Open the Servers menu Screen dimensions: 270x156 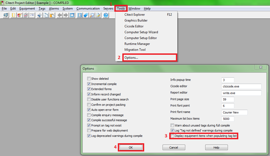click(x=108, y=9)
